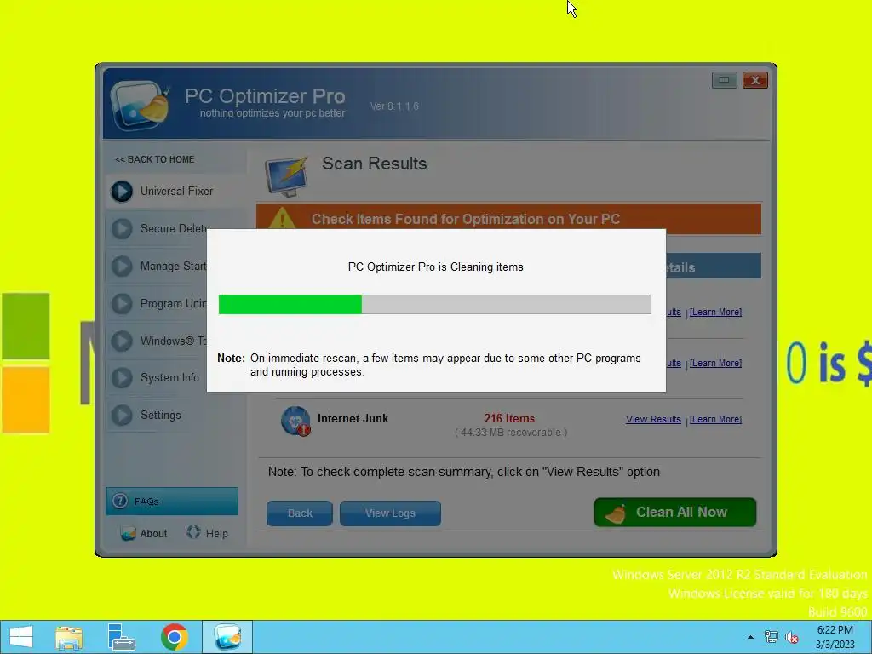Click the Clean All Now button
This screenshot has height=654, width=872.
pos(675,512)
